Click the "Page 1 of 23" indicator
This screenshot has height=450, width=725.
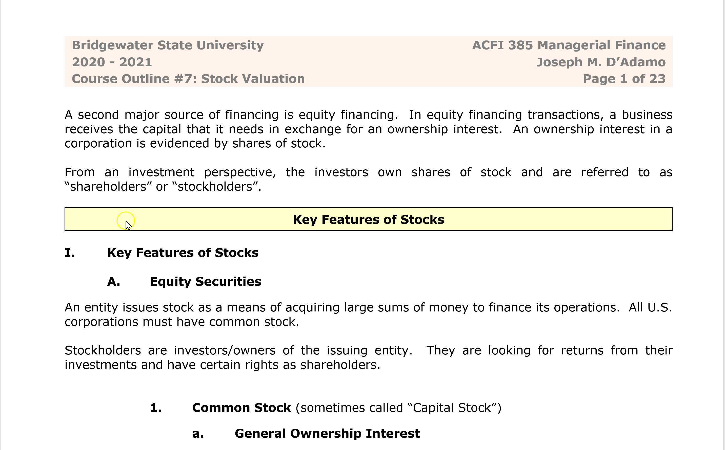tap(624, 79)
